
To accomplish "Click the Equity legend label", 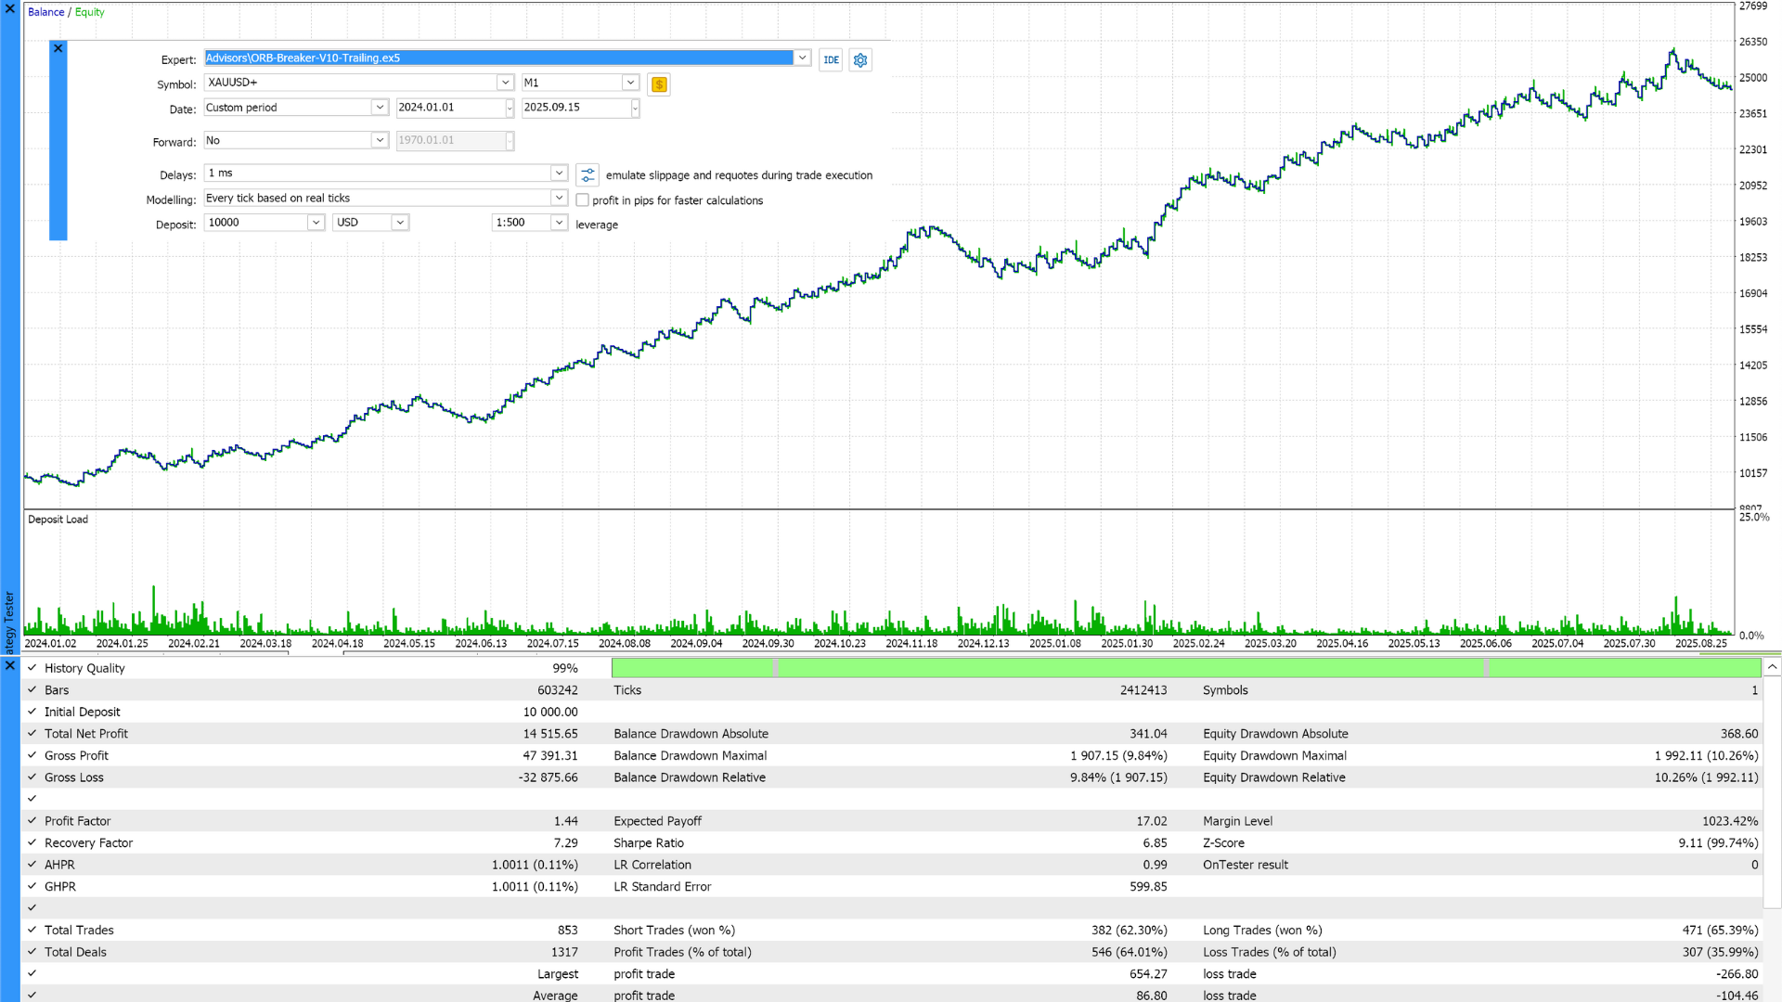I will pyautogui.click(x=90, y=12).
